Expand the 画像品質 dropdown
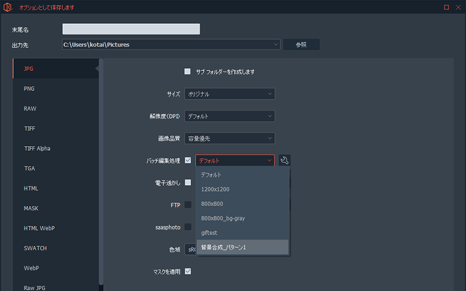The height and width of the screenshot is (291, 466). pos(230,138)
